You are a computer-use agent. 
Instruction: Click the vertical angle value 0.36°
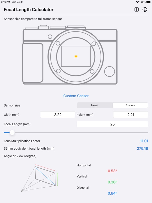[112, 182]
